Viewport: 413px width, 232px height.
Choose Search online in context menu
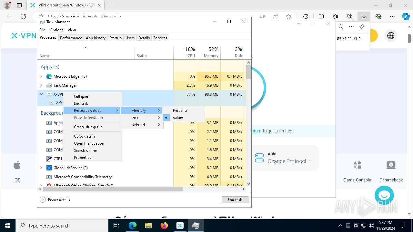pos(92,150)
